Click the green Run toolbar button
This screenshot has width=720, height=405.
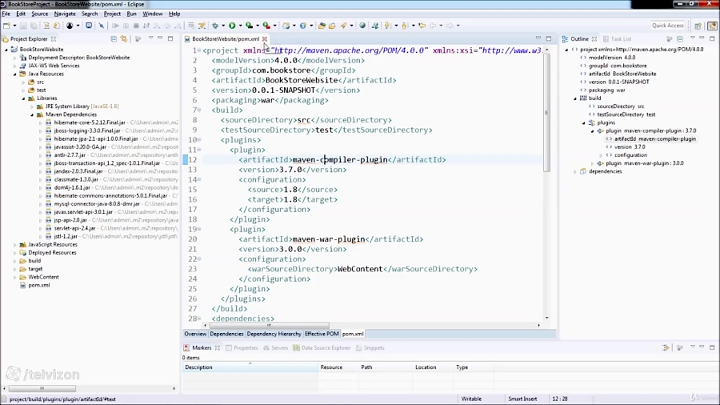(232, 26)
